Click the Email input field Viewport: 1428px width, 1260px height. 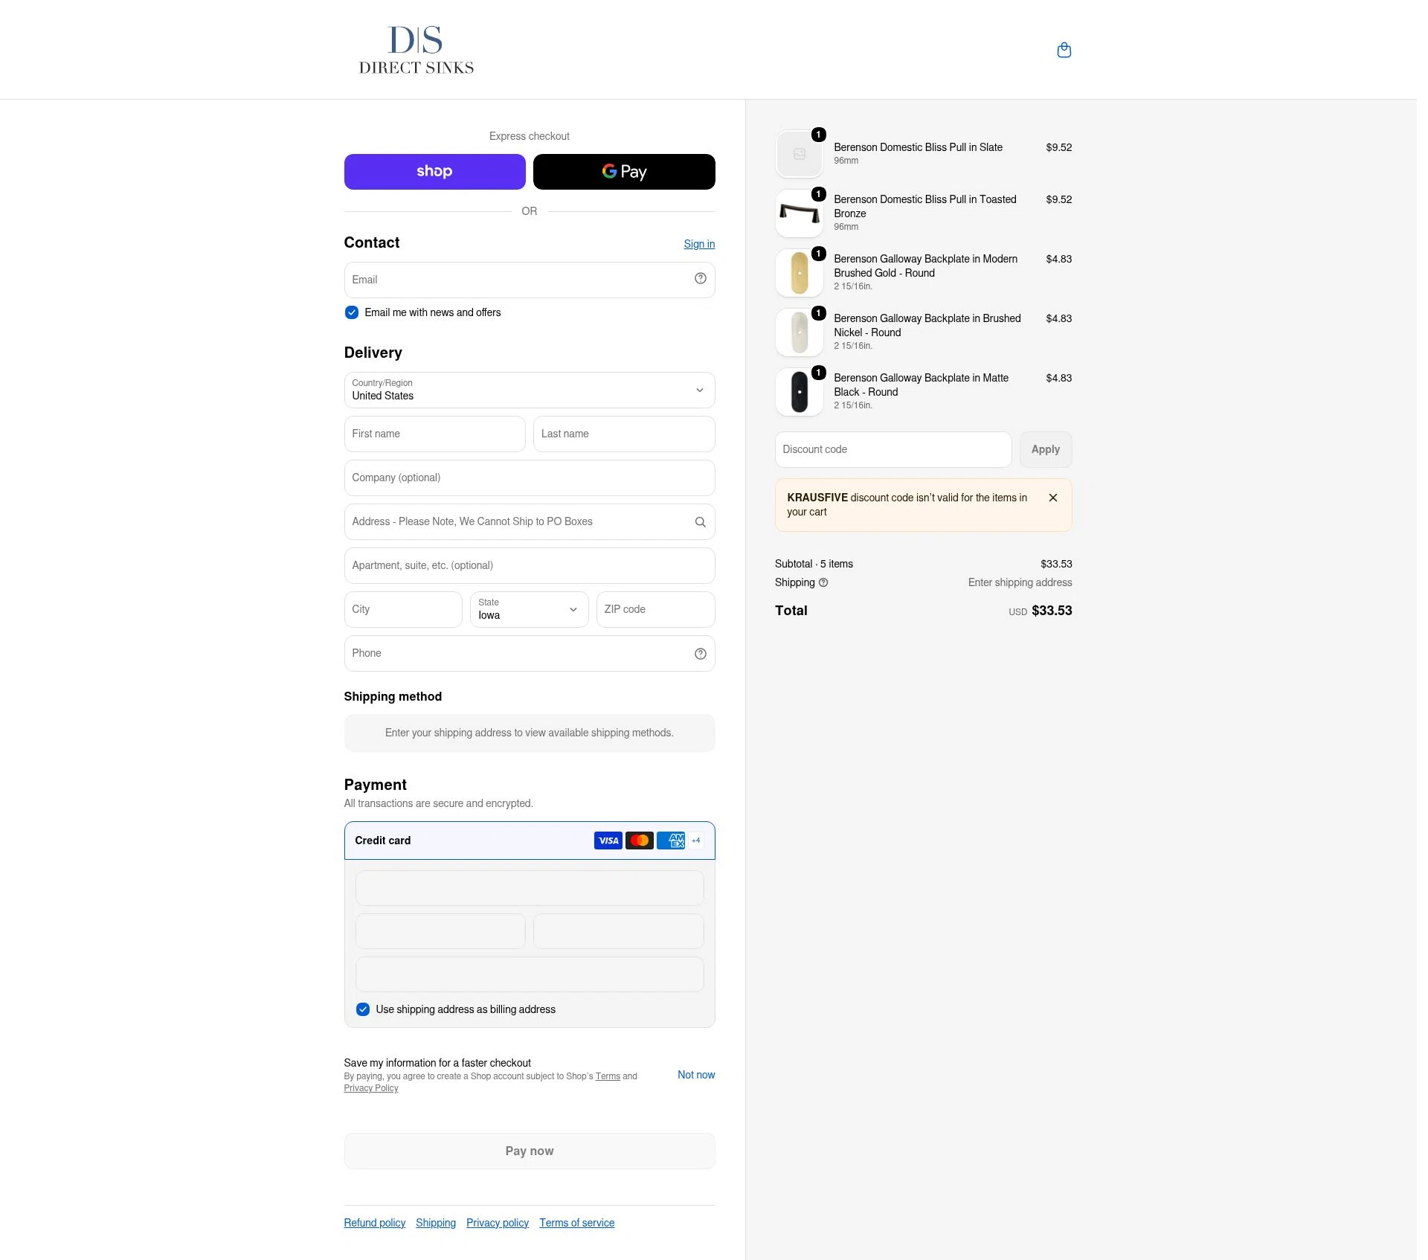point(530,280)
